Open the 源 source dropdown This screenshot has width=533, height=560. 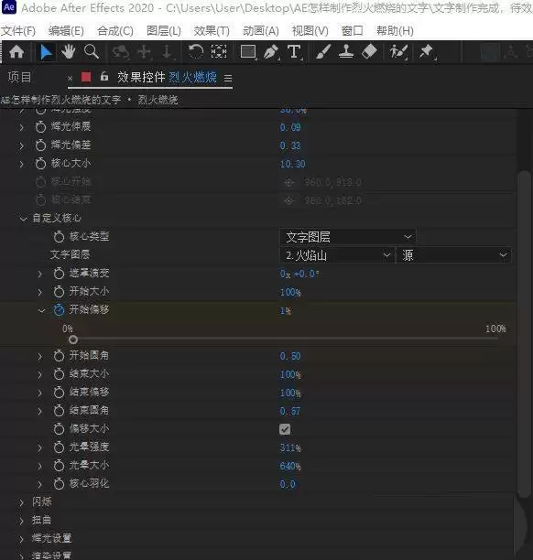(454, 255)
